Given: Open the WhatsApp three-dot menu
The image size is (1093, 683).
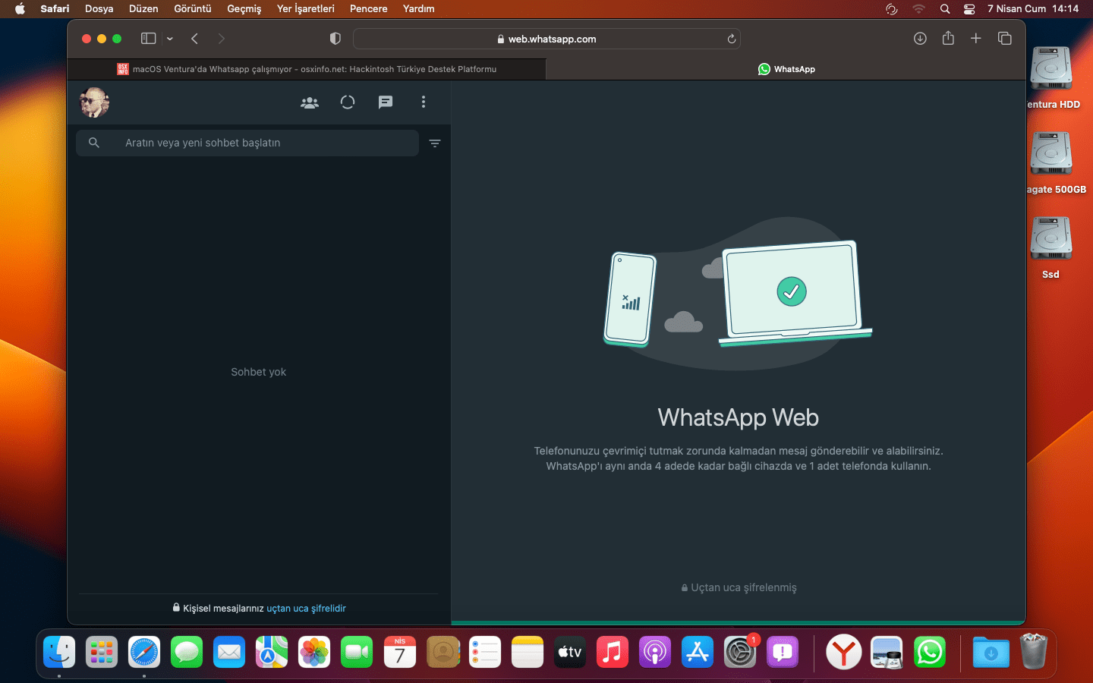Looking at the screenshot, I should (424, 102).
